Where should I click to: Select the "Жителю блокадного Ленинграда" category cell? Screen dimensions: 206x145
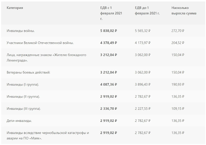[x=46, y=58]
